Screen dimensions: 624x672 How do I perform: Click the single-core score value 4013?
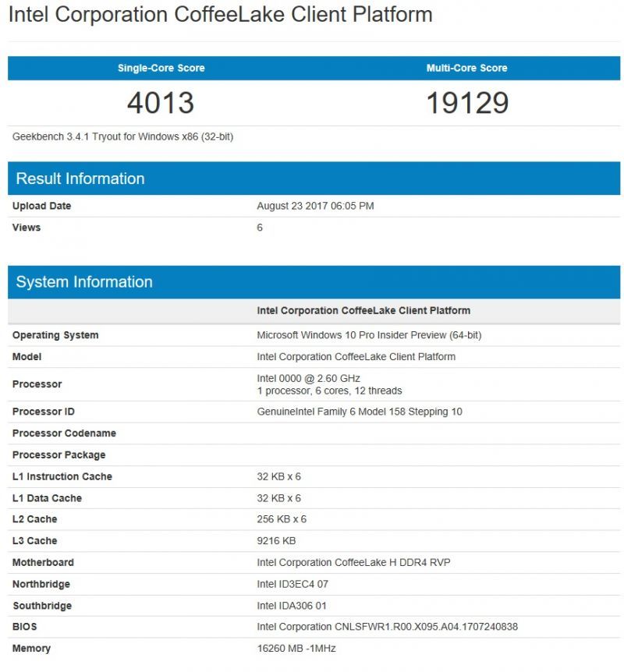point(161,103)
